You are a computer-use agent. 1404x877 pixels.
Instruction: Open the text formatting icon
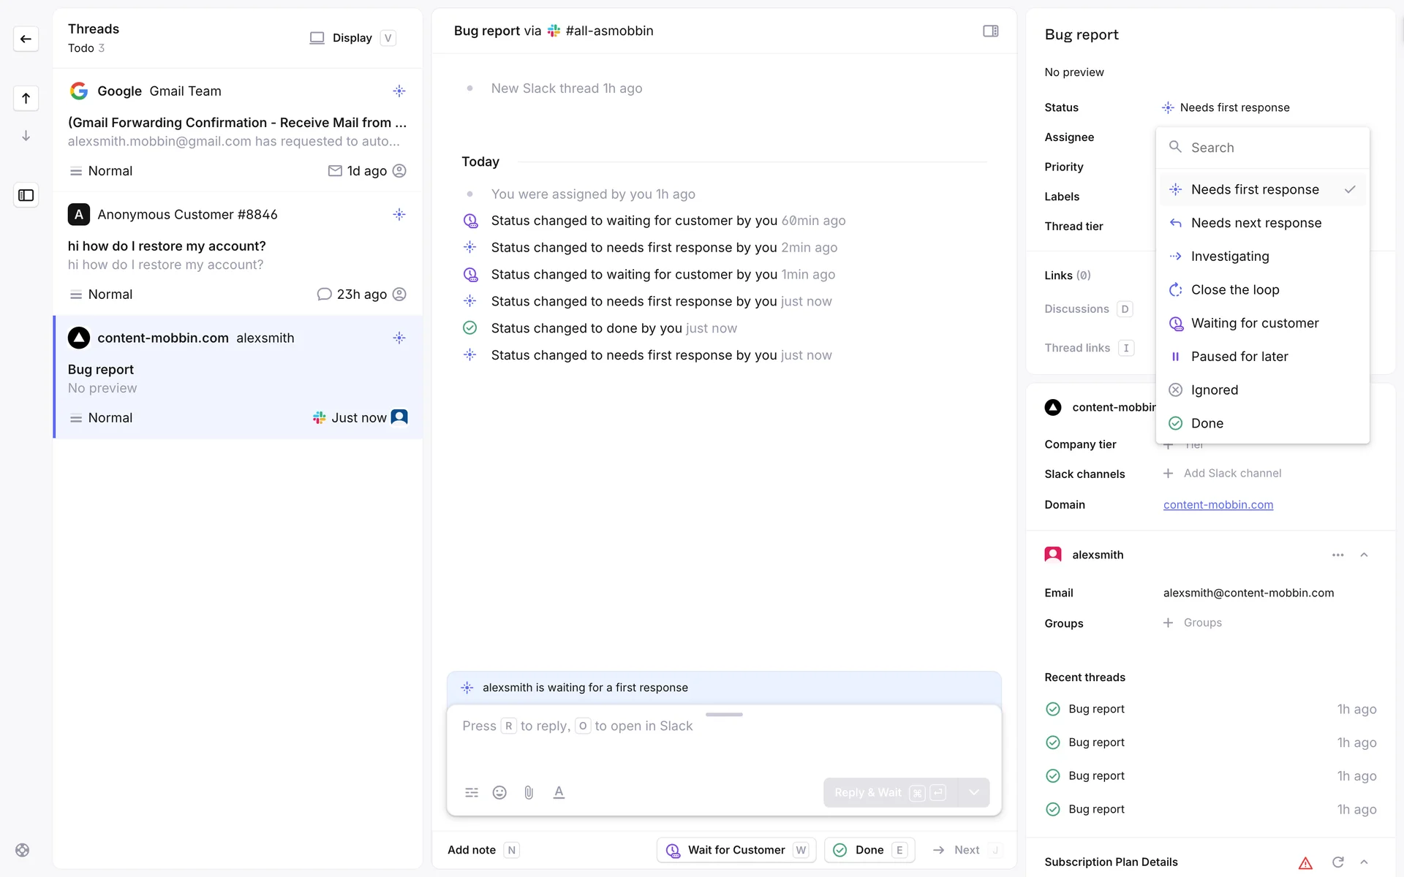(559, 792)
